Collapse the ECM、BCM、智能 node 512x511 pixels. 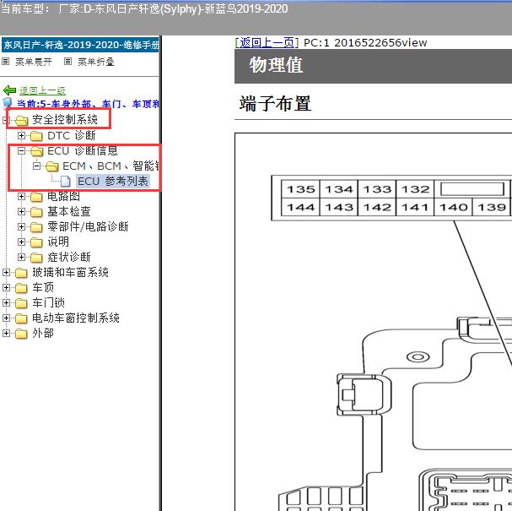(x=36, y=166)
